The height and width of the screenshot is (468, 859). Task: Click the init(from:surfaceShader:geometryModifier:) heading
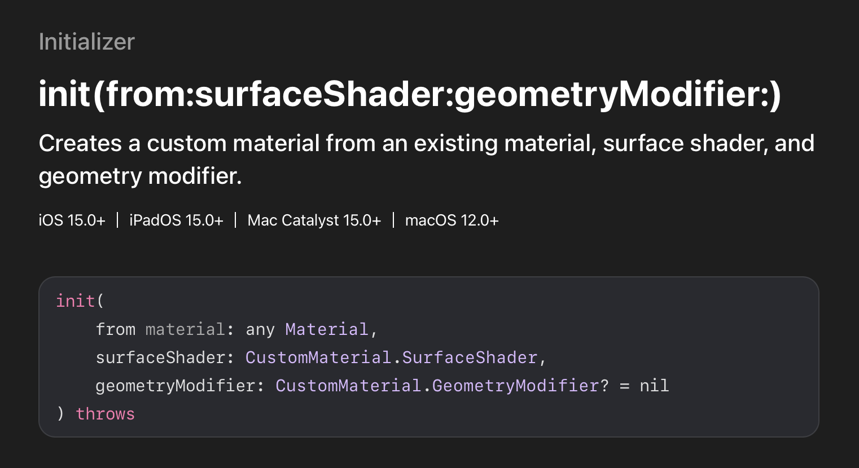click(x=409, y=94)
